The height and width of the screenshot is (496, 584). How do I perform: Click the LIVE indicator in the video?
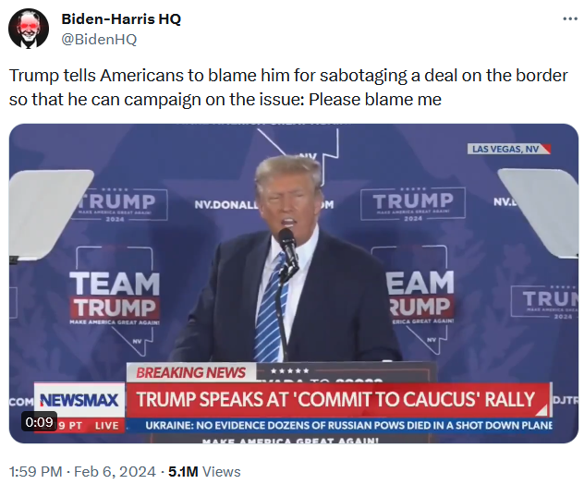tap(106, 425)
